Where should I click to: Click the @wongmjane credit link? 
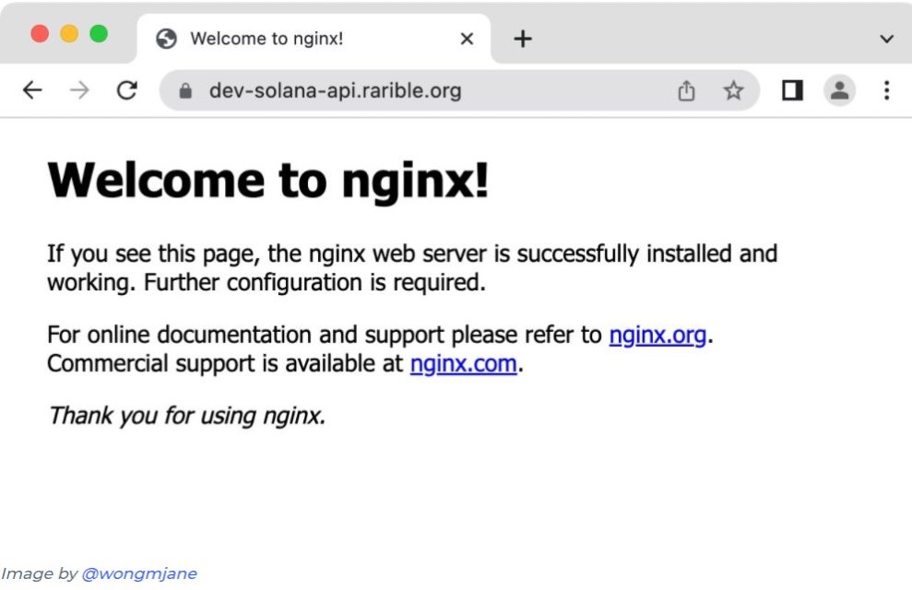pyautogui.click(x=139, y=573)
